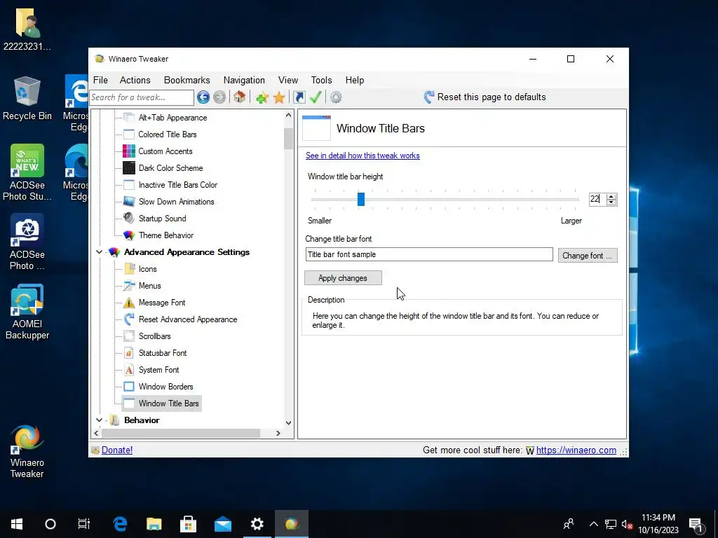718x538 pixels.
Task: Select the Behavior category label
Action: (142, 420)
